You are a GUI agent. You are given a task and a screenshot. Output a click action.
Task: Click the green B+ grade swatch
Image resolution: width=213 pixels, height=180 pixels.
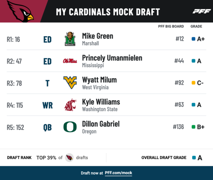(x=194, y=127)
